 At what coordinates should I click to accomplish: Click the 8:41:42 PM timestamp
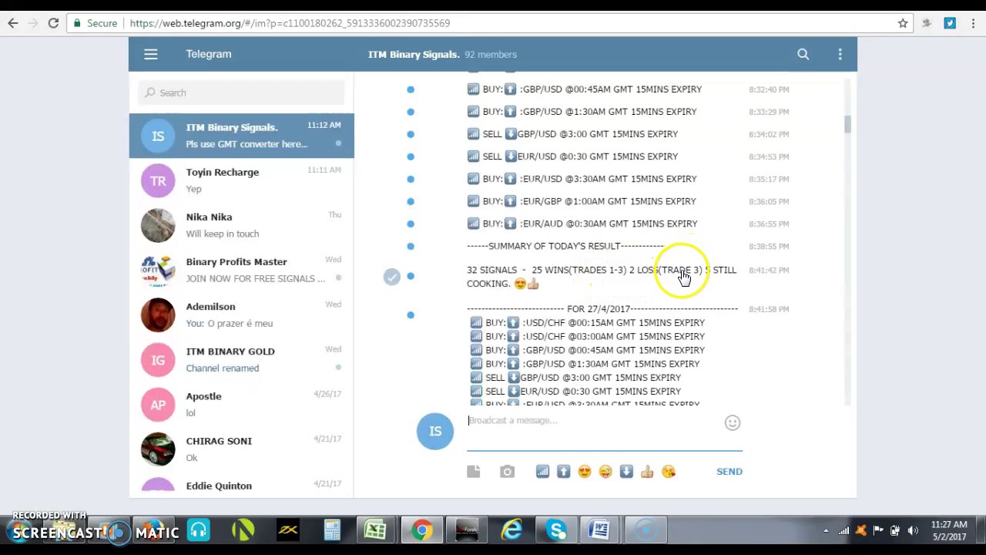pyautogui.click(x=769, y=271)
